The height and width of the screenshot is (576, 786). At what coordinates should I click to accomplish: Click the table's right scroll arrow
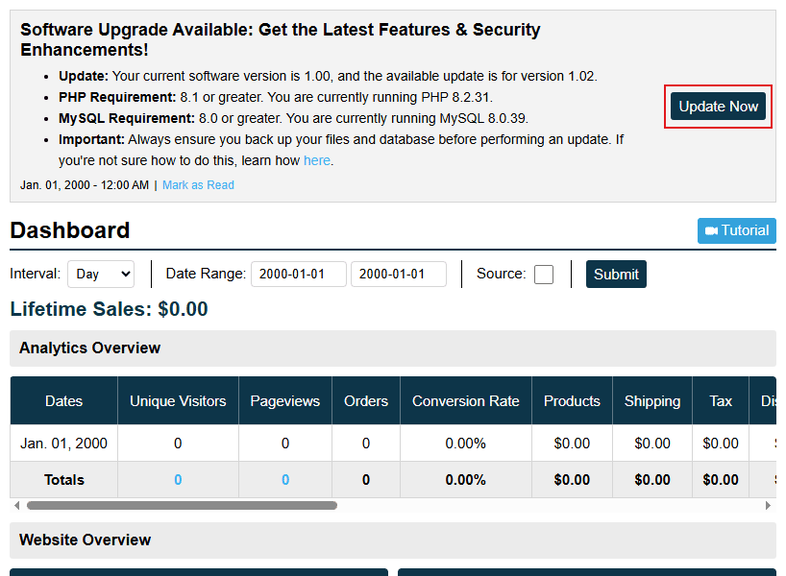(x=768, y=505)
